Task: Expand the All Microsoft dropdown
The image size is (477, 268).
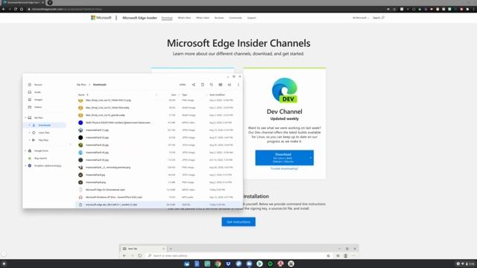Action: 361,18
